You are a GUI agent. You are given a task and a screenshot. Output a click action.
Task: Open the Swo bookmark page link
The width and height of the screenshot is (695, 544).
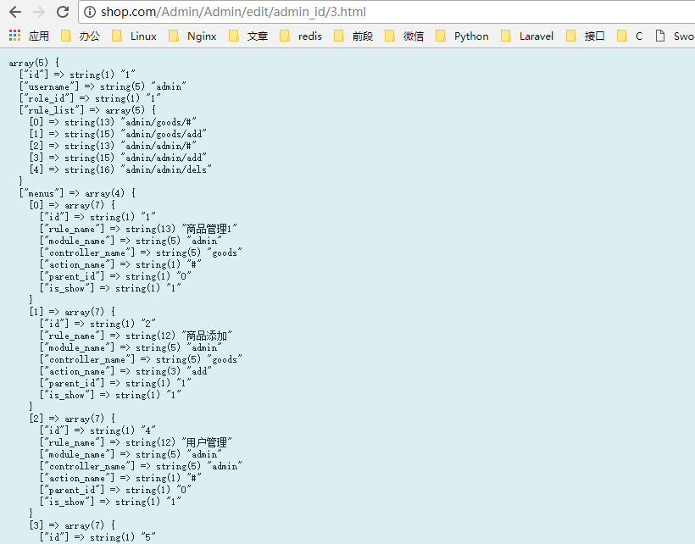[x=675, y=36]
